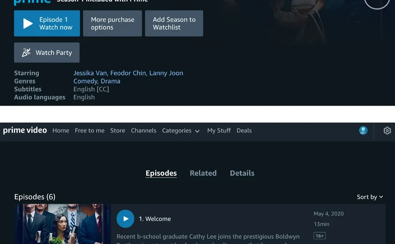Switch to the Related tab
395x244 pixels.
pos(203,173)
